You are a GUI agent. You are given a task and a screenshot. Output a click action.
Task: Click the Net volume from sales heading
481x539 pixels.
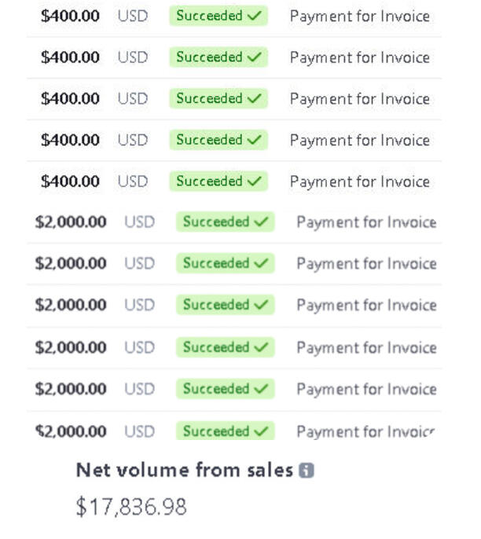point(184,471)
